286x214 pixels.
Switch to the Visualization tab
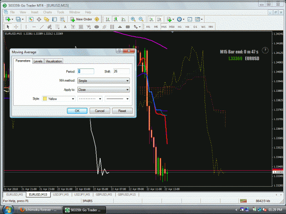[x=54, y=61]
